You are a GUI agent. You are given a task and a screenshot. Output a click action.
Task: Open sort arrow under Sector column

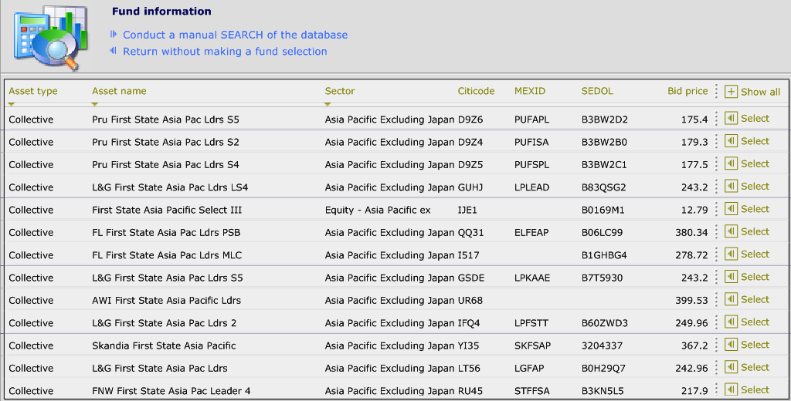pyautogui.click(x=328, y=104)
